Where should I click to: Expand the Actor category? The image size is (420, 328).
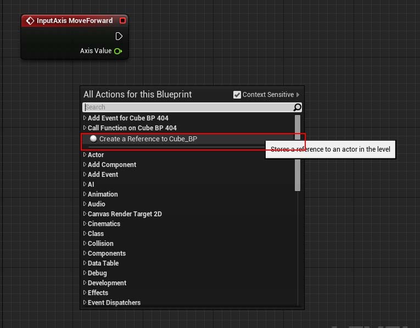coord(85,154)
